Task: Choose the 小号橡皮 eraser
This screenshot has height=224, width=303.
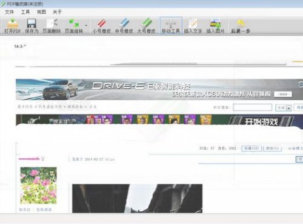Action: click(x=102, y=26)
